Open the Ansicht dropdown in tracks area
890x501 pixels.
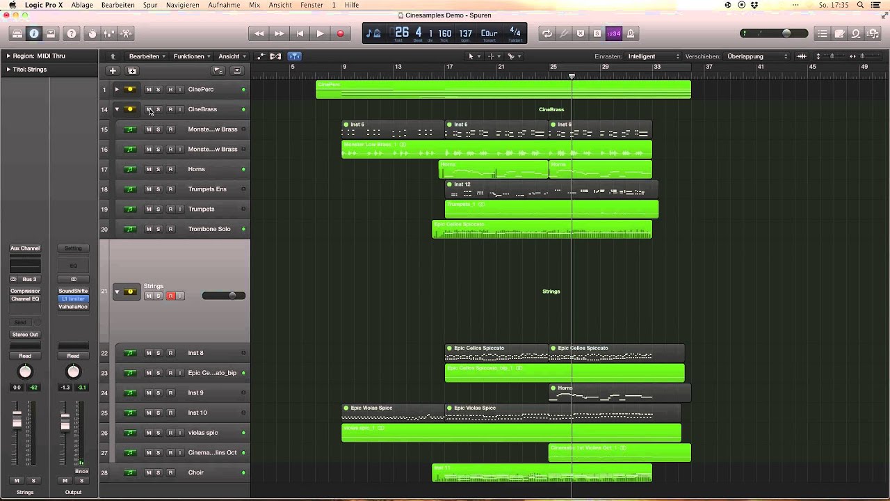[x=232, y=56]
